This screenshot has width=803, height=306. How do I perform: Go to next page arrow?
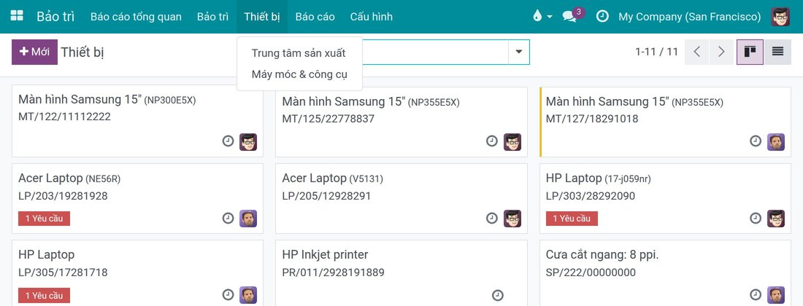pos(721,52)
